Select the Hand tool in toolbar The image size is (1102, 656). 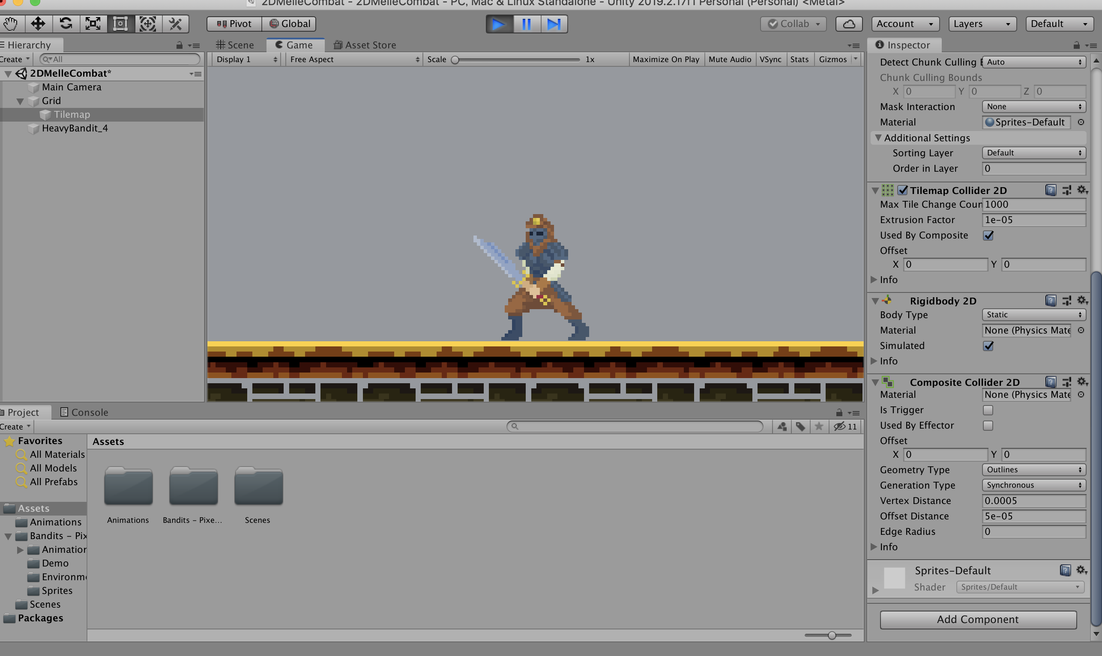pos(11,24)
